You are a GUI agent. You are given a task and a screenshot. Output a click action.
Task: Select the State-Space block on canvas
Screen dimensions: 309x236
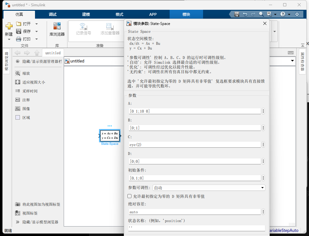tap(110, 136)
